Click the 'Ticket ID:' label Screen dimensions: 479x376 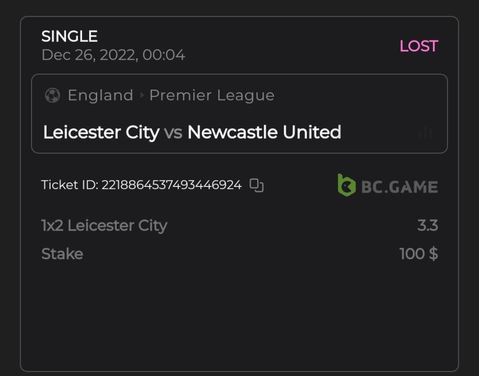(70, 185)
